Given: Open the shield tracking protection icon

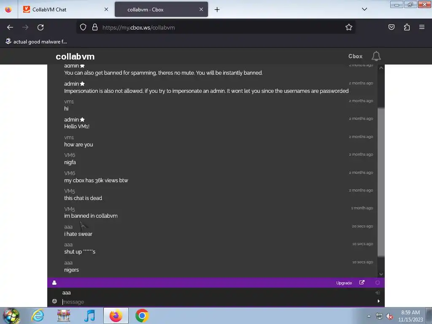Looking at the screenshot, I should [83, 27].
